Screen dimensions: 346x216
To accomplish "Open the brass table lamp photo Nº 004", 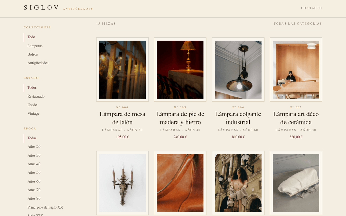I will [122, 70].
